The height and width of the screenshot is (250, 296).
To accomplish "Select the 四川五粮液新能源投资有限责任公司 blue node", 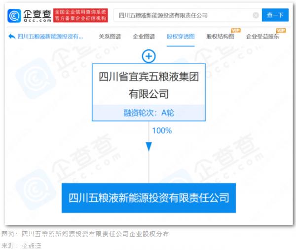I will (x=149, y=198).
